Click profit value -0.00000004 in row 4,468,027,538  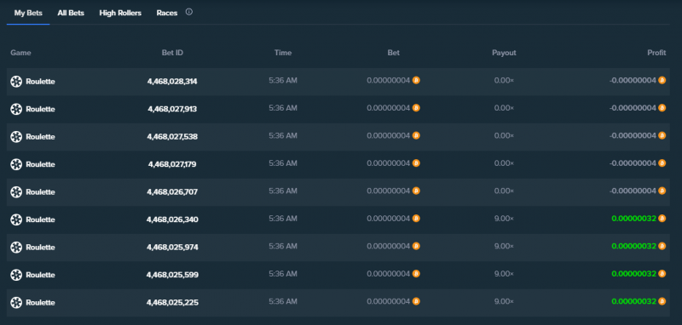point(633,135)
